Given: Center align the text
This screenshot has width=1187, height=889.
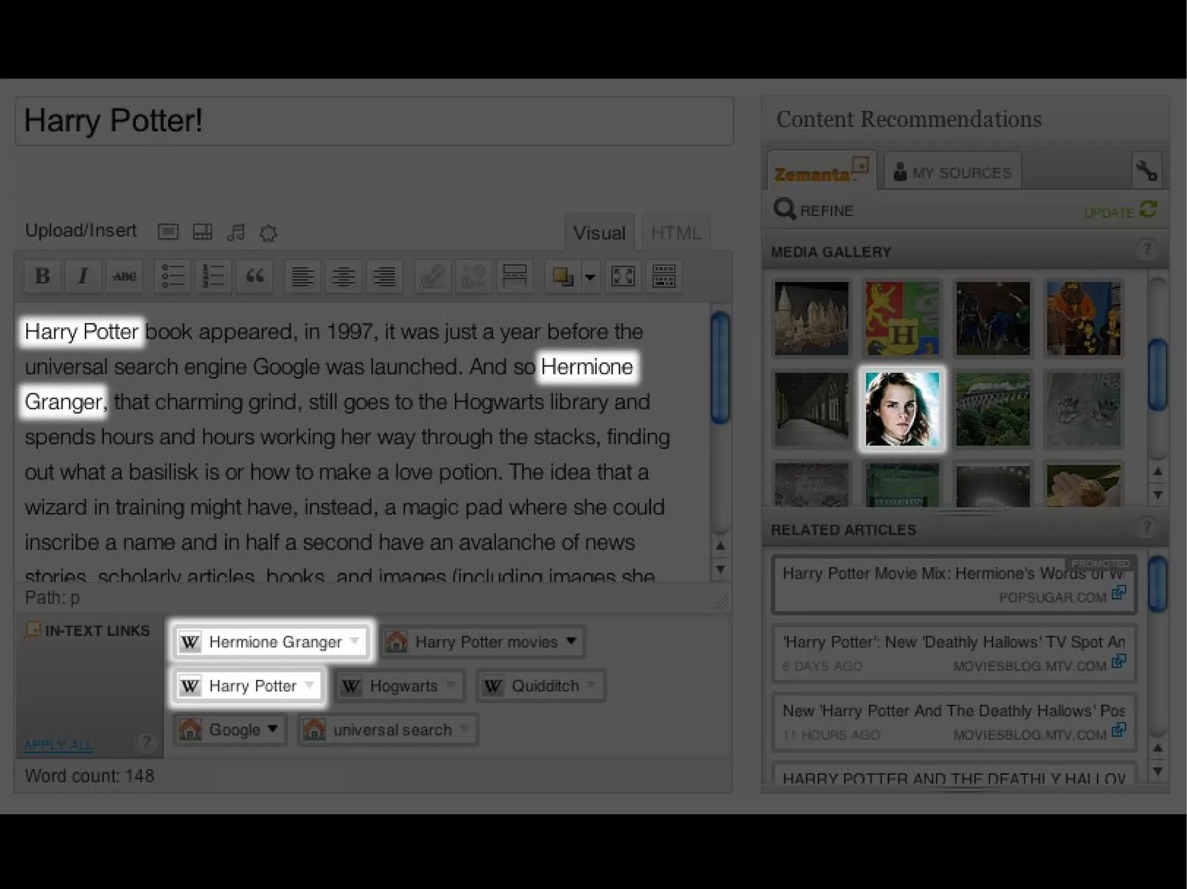Looking at the screenshot, I should click(343, 276).
